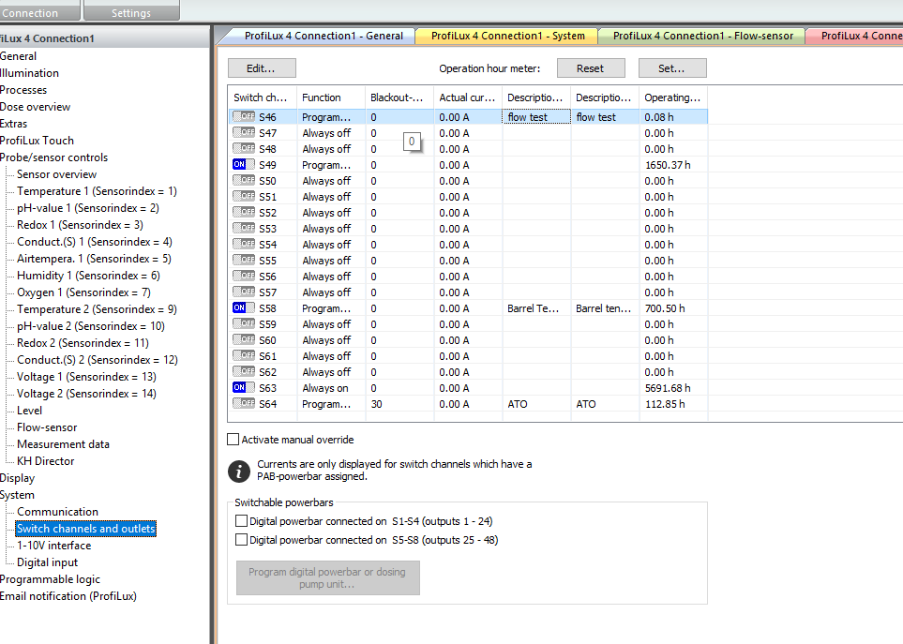The width and height of the screenshot is (903, 644).
Task: Click the info icon beside the currents note
Action: [239, 472]
